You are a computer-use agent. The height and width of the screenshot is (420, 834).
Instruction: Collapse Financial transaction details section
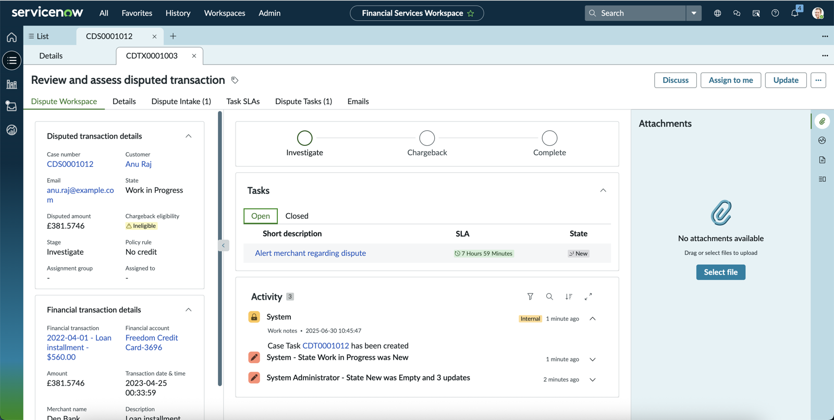tap(189, 310)
